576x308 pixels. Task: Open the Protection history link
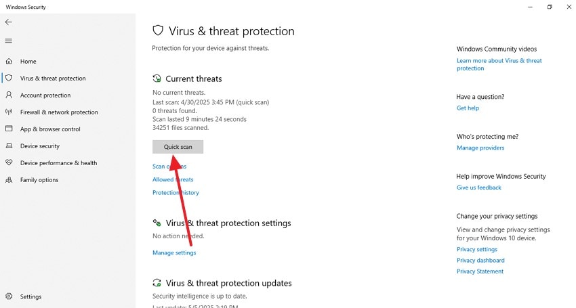point(176,193)
